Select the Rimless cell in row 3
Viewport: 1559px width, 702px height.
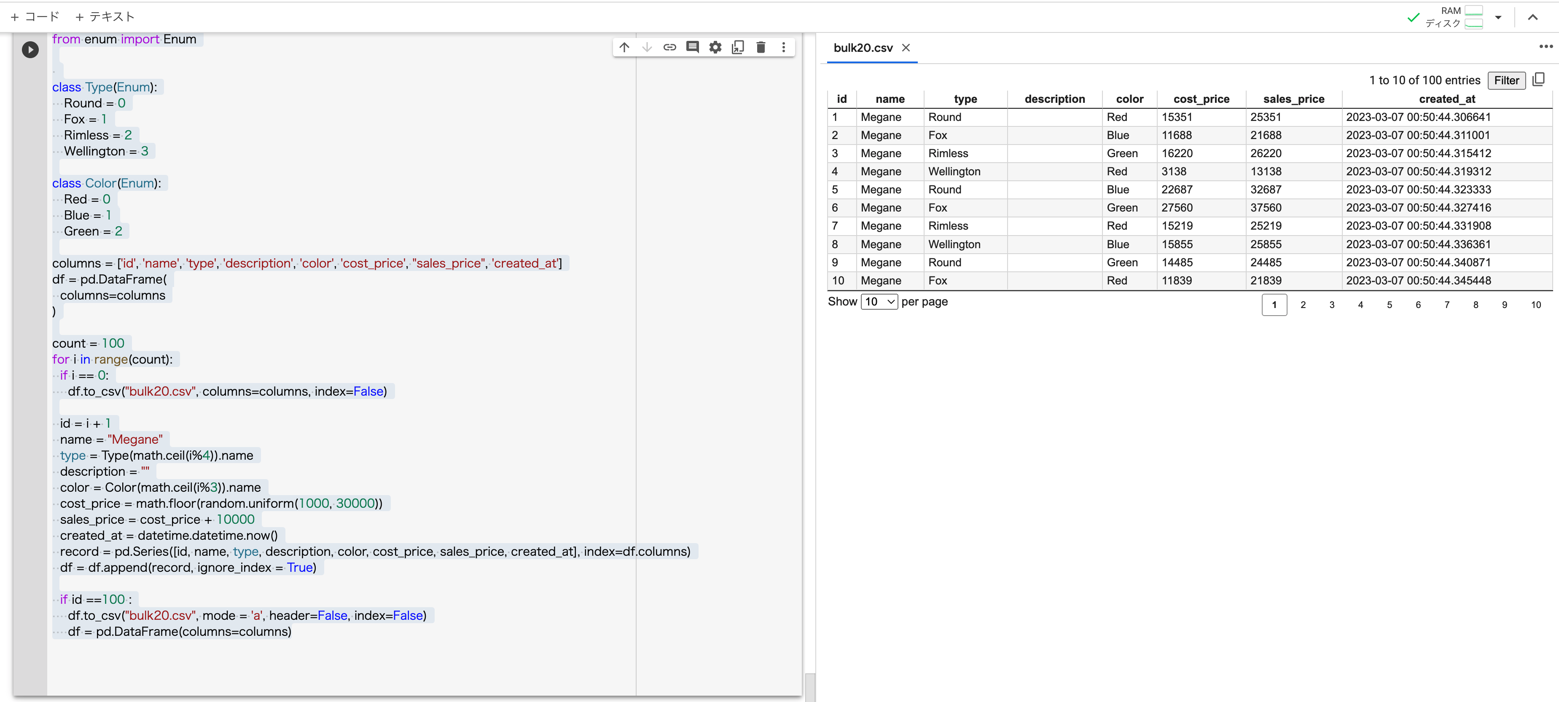click(965, 153)
